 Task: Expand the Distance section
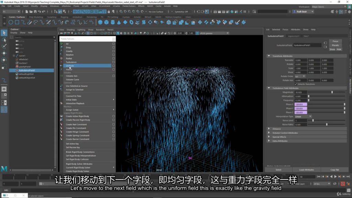click(x=269, y=129)
